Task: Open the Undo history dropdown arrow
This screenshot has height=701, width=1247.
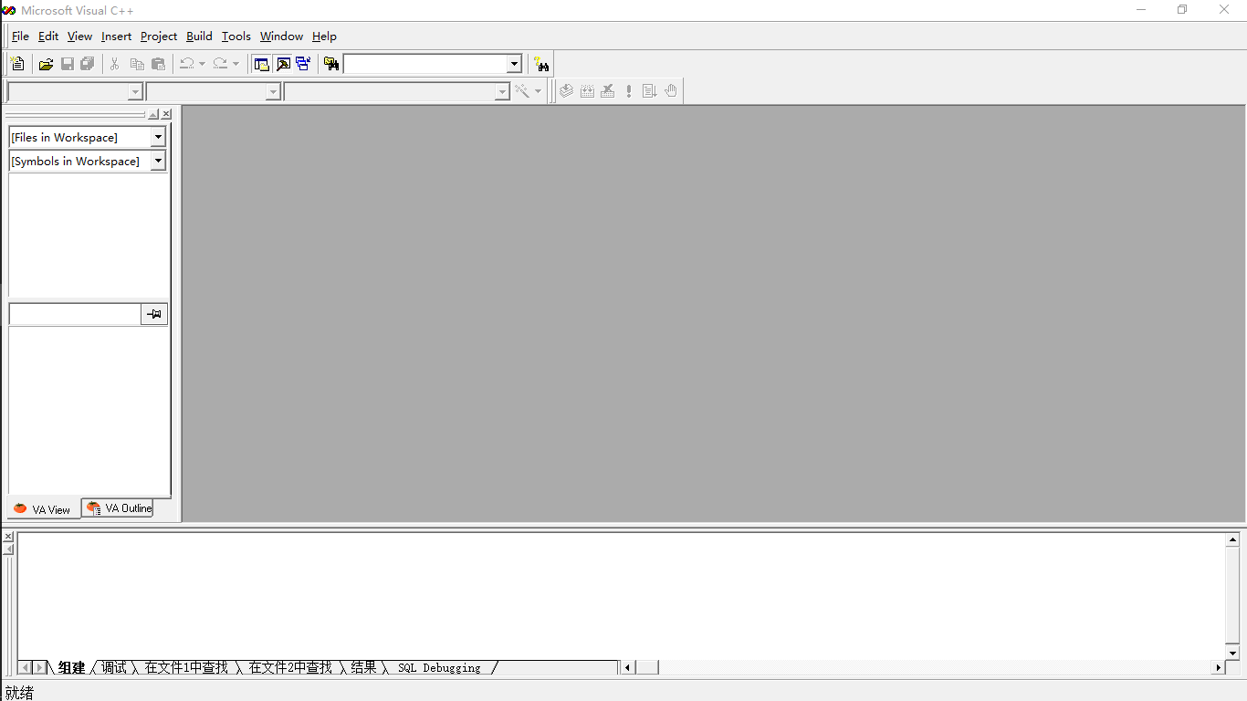Action: point(202,64)
